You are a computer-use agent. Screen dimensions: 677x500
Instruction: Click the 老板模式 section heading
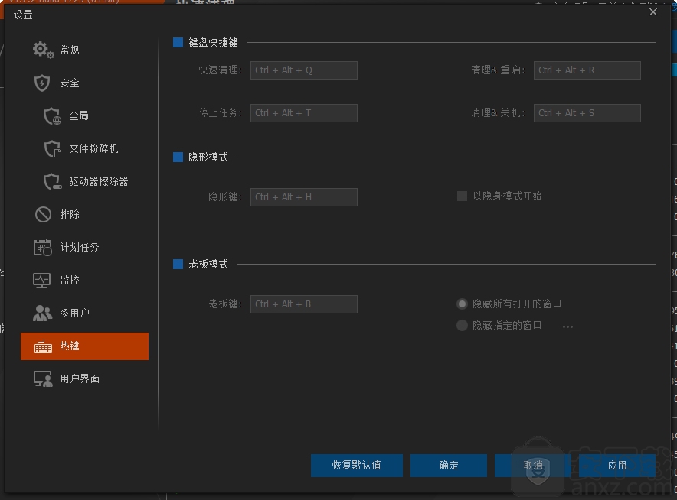[x=208, y=264]
